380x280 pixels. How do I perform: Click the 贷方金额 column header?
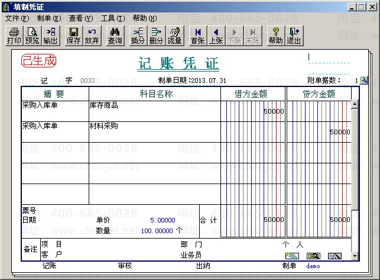[319, 94]
